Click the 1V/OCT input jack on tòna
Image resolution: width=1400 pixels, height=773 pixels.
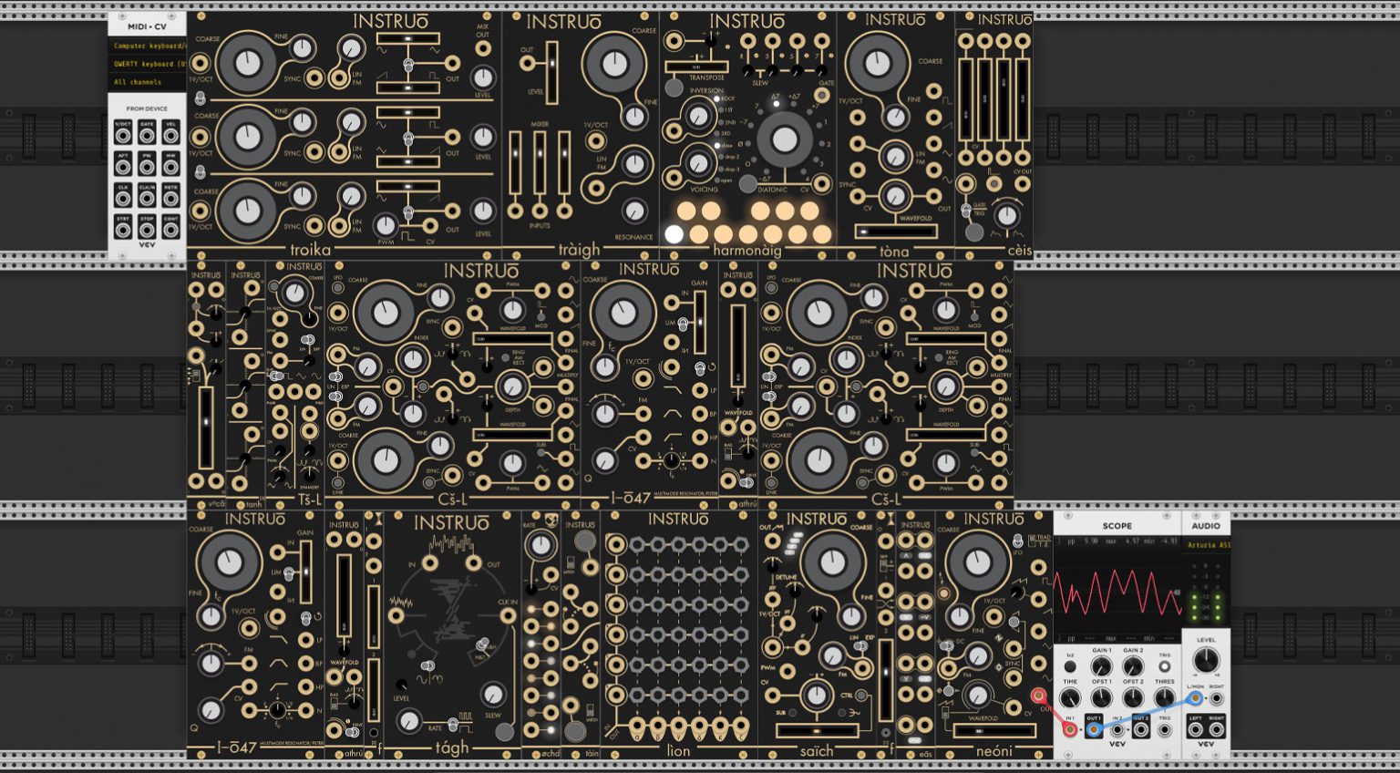(858, 117)
